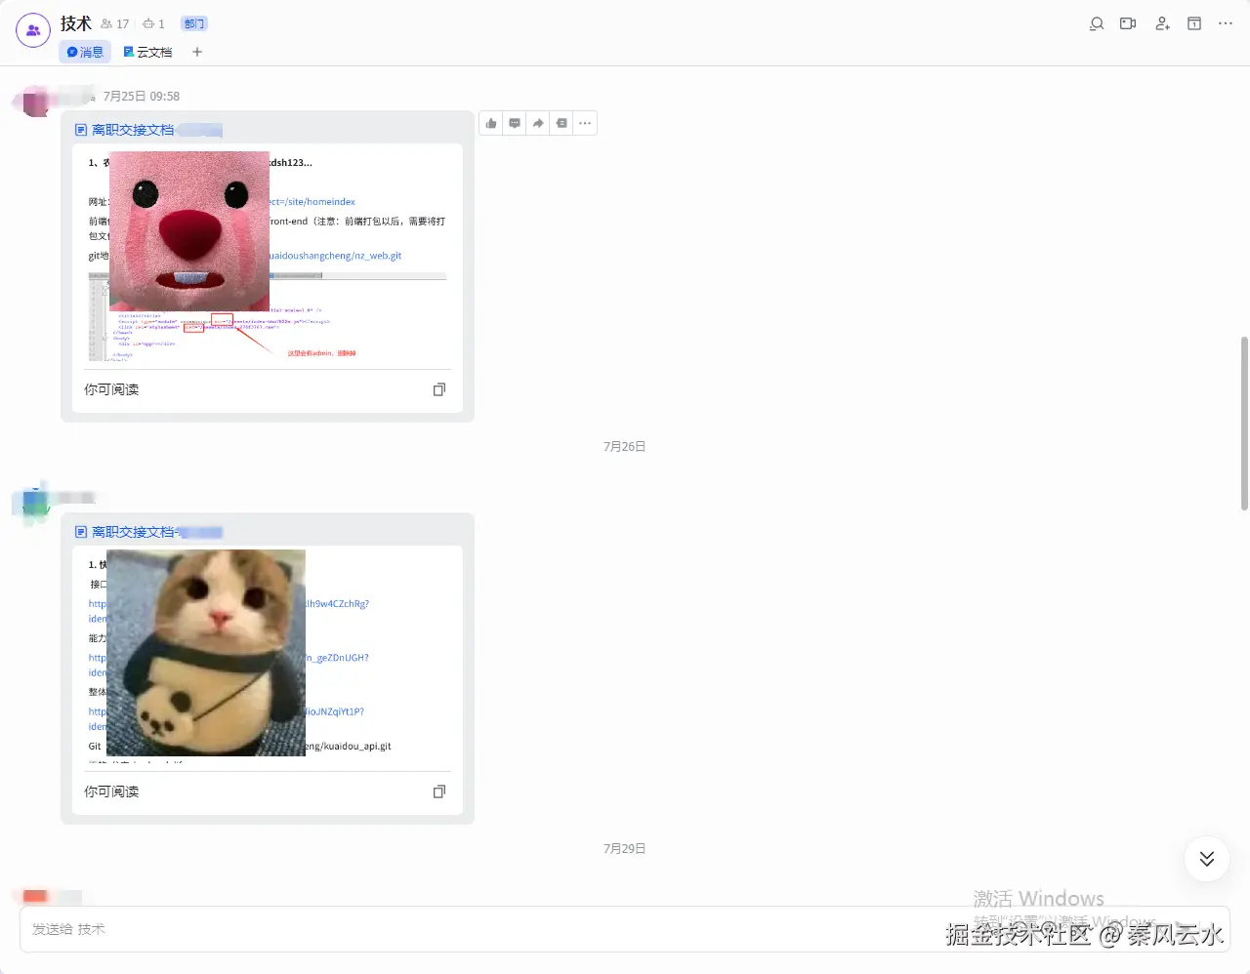Forward the 离职交接文档 message
The width and height of the screenshot is (1250, 974).
538,123
